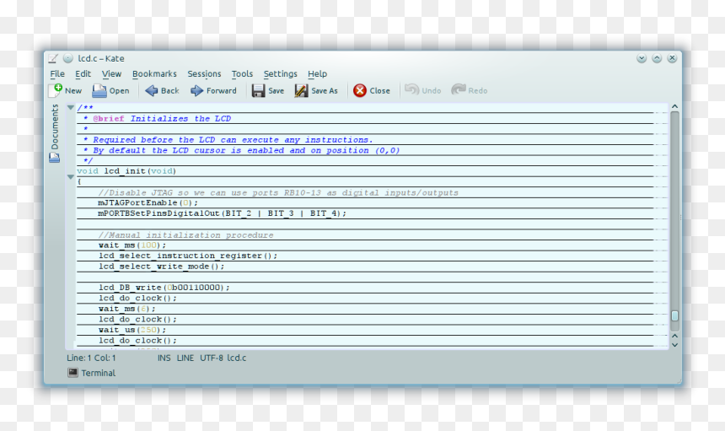
Task: Open the Terminal panel
Action: pos(92,373)
